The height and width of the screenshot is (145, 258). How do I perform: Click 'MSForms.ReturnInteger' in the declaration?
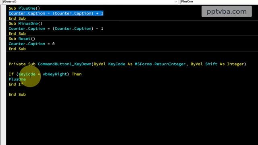point(160,64)
